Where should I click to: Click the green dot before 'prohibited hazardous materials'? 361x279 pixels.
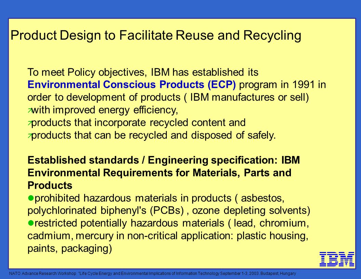(31, 198)
